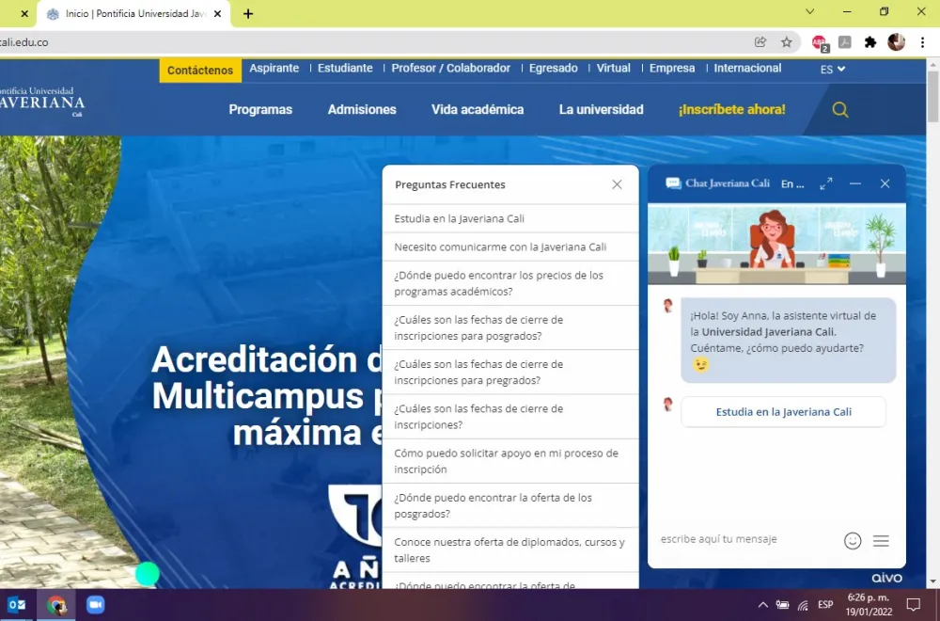This screenshot has height=621, width=940.
Task: Open the chat hamburger menu
Action: pos(881,540)
